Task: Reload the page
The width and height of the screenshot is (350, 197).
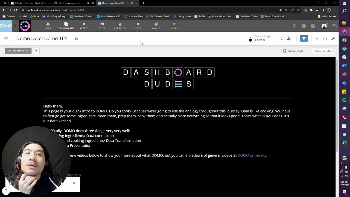Action: click(16, 10)
